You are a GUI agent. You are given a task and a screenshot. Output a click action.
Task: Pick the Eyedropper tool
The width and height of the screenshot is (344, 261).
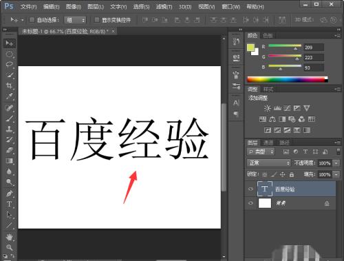(x=9, y=96)
